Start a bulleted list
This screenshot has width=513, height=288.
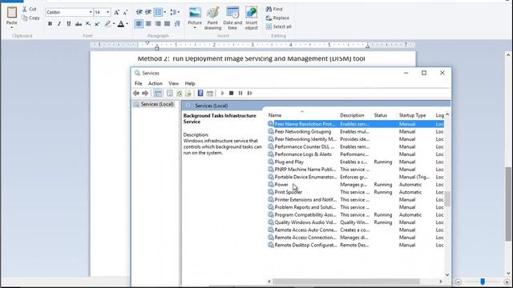coord(158,12)
